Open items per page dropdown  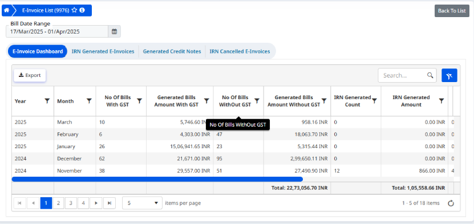click(x=142, y=203)
